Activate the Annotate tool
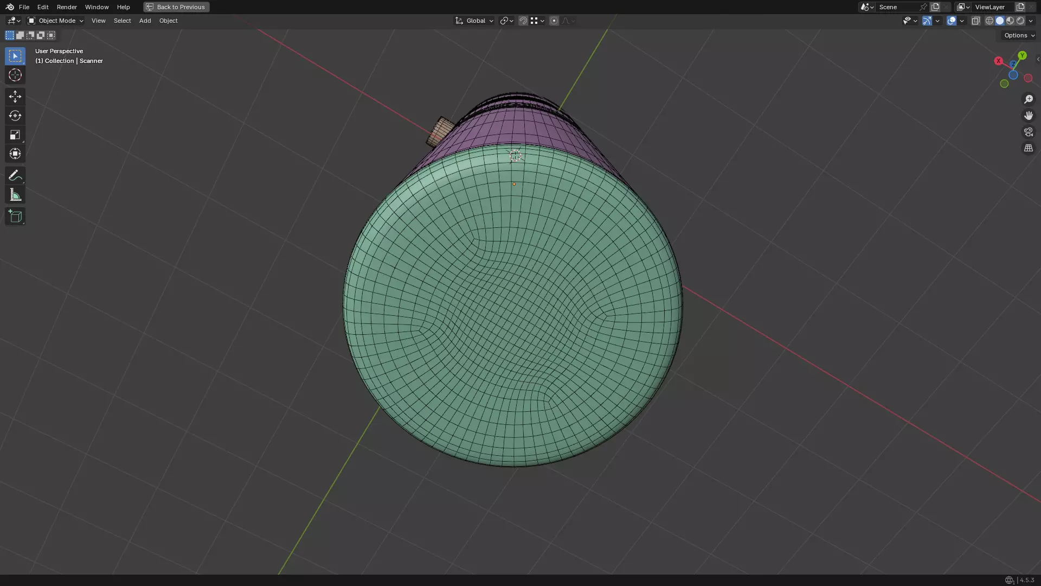Viewport: 1041px width, 586px height. (15, 175)
